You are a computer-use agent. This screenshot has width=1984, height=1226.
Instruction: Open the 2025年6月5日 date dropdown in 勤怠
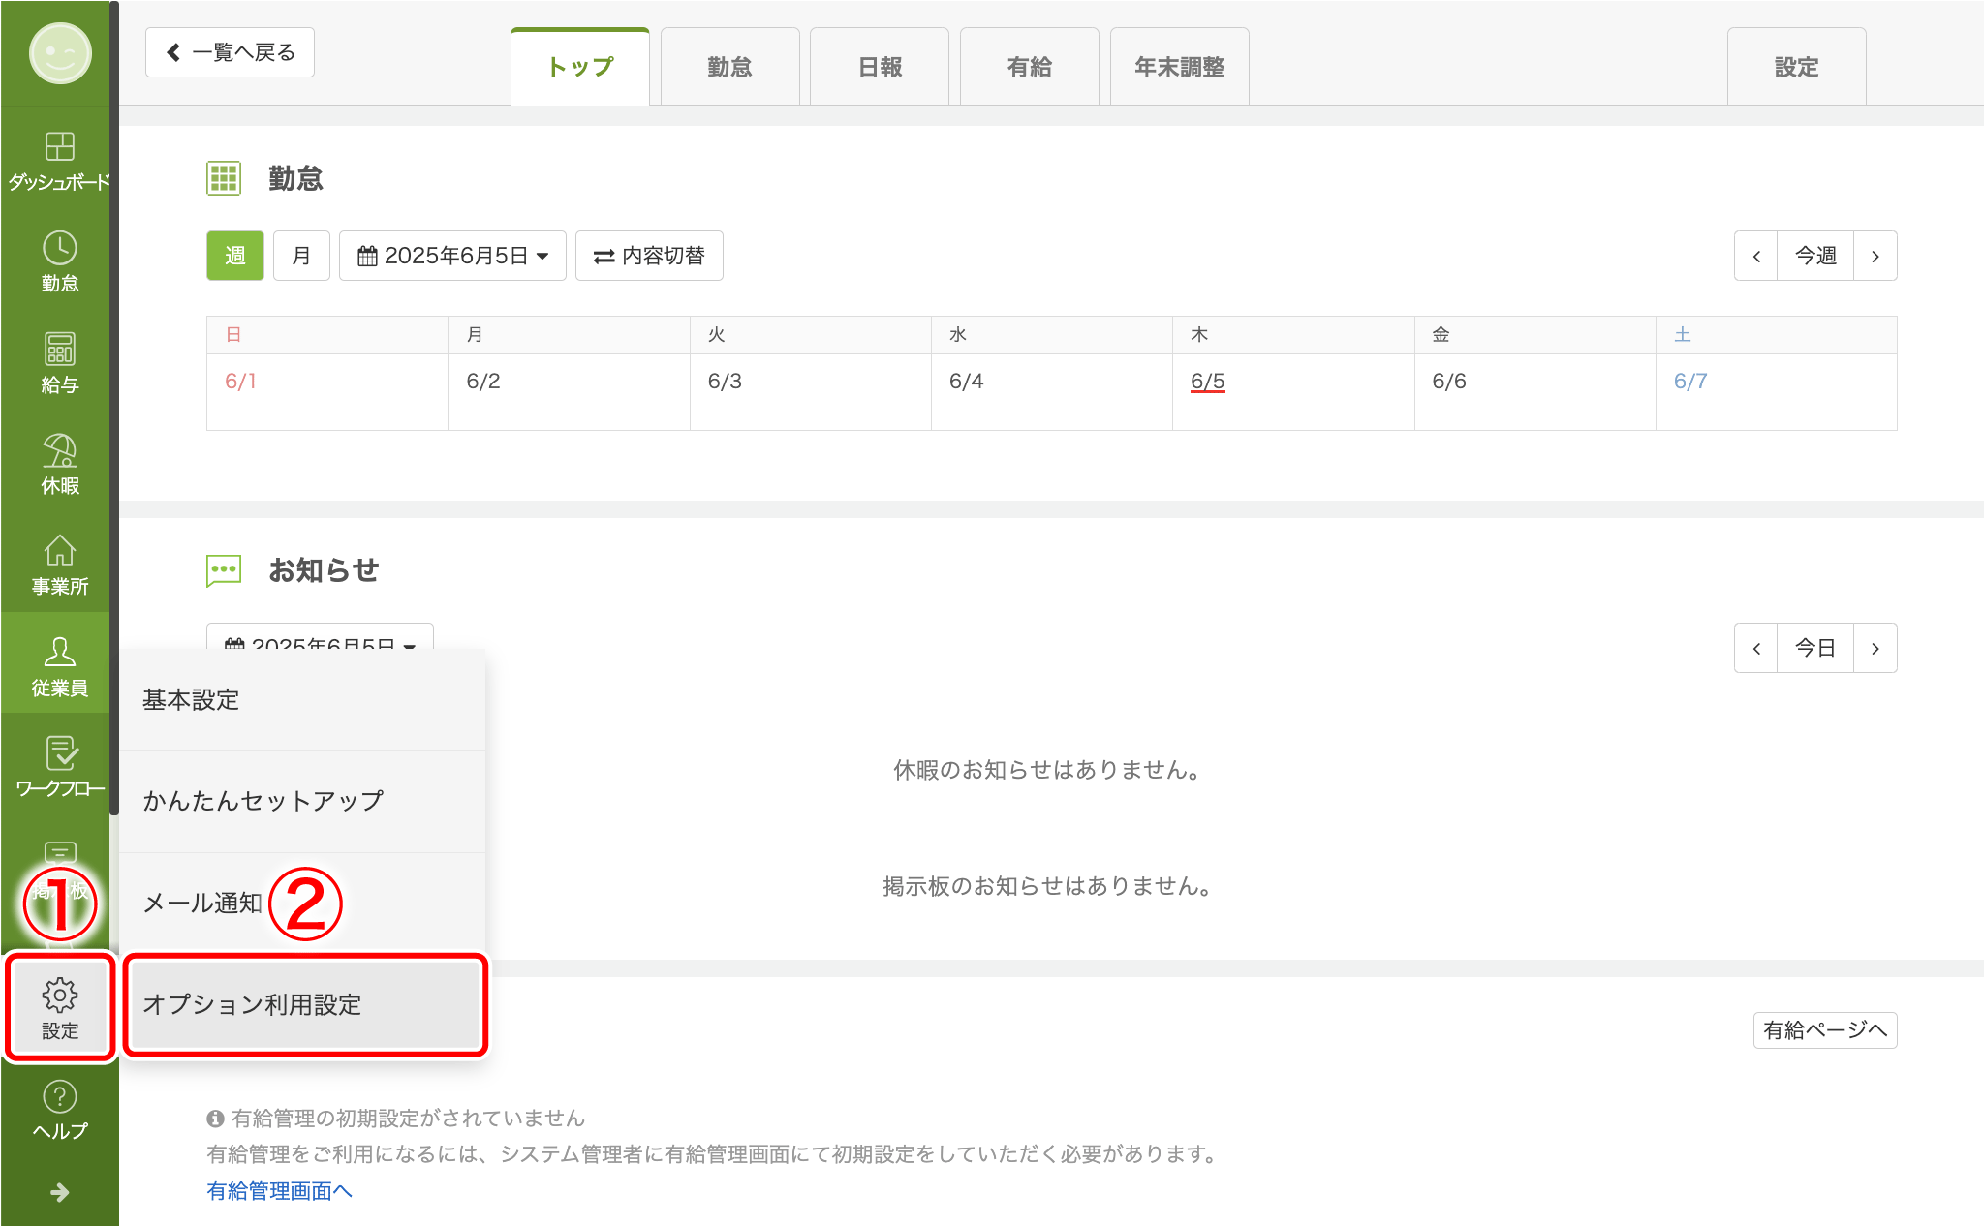pos(452,256)
